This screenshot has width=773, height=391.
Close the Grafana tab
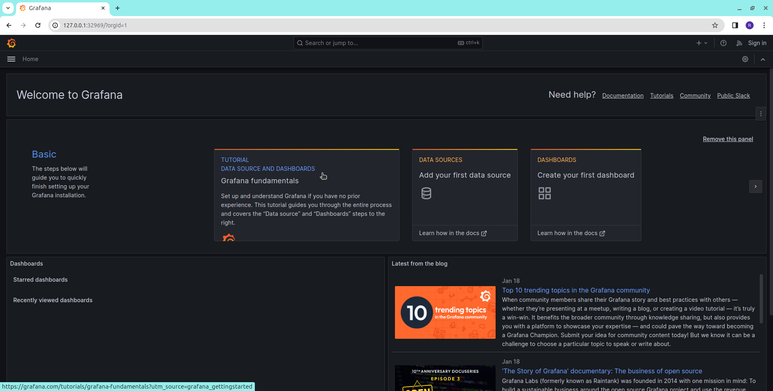(x=103, y=8)
